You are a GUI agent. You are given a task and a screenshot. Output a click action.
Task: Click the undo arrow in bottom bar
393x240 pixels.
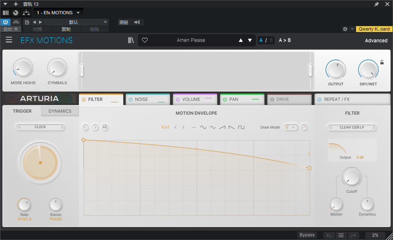click(x=329, y=236)
